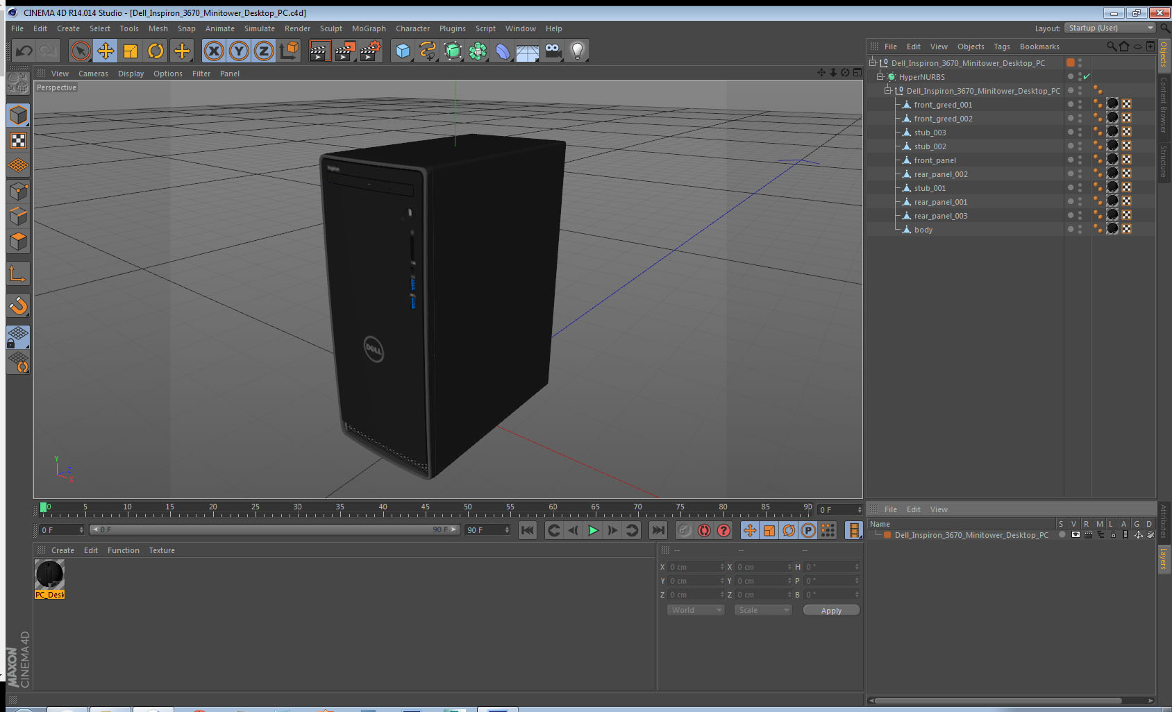Collapse root Dell_Inspiron object node

(873, 62)
